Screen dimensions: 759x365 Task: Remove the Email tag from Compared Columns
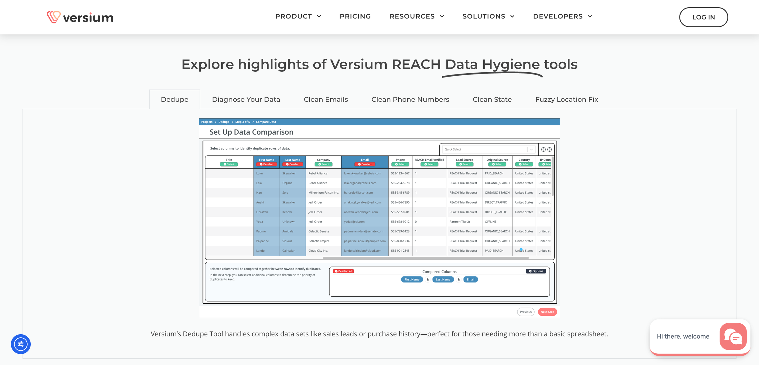point(470,280)
